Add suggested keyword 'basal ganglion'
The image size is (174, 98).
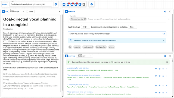(101, 47)
